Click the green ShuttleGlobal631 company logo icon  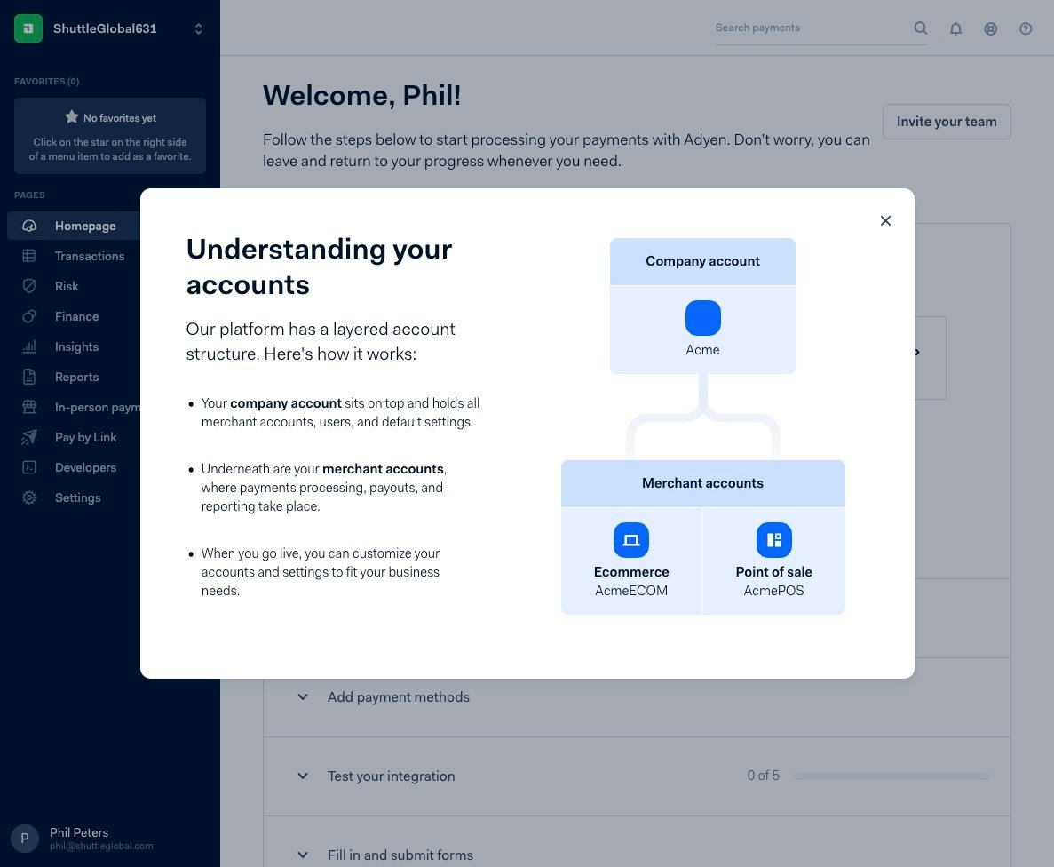28,28
